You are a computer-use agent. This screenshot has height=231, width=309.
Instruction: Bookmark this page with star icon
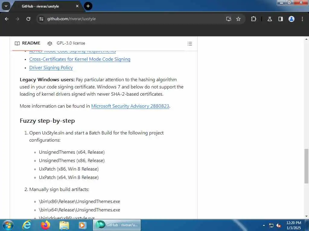[x=238, y=19]
